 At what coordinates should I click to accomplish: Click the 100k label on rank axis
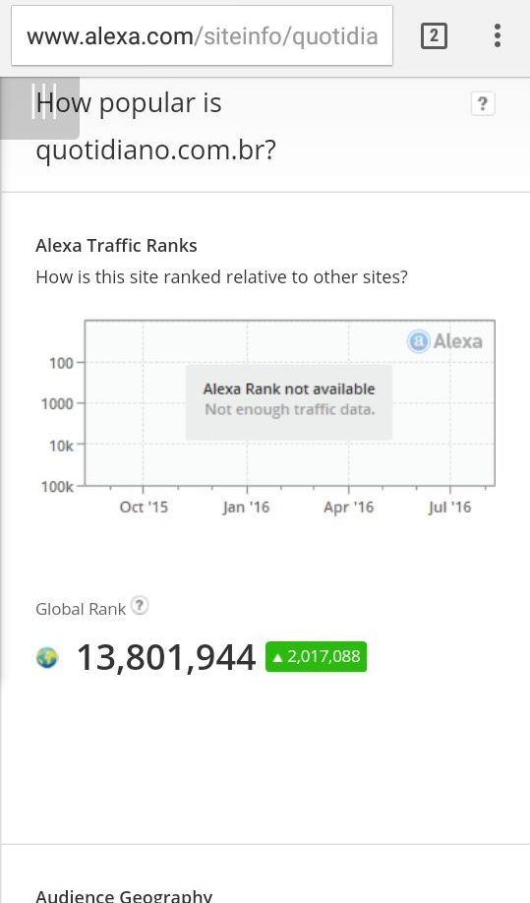[x=57, y=487]
